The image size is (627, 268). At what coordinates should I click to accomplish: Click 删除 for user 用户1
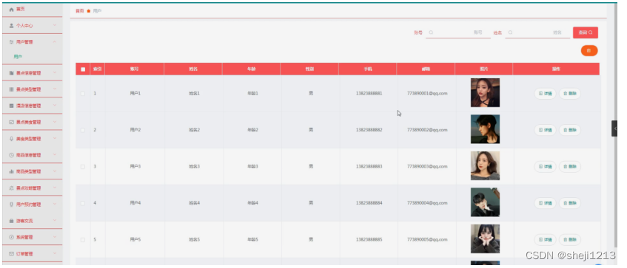[570, 94]
